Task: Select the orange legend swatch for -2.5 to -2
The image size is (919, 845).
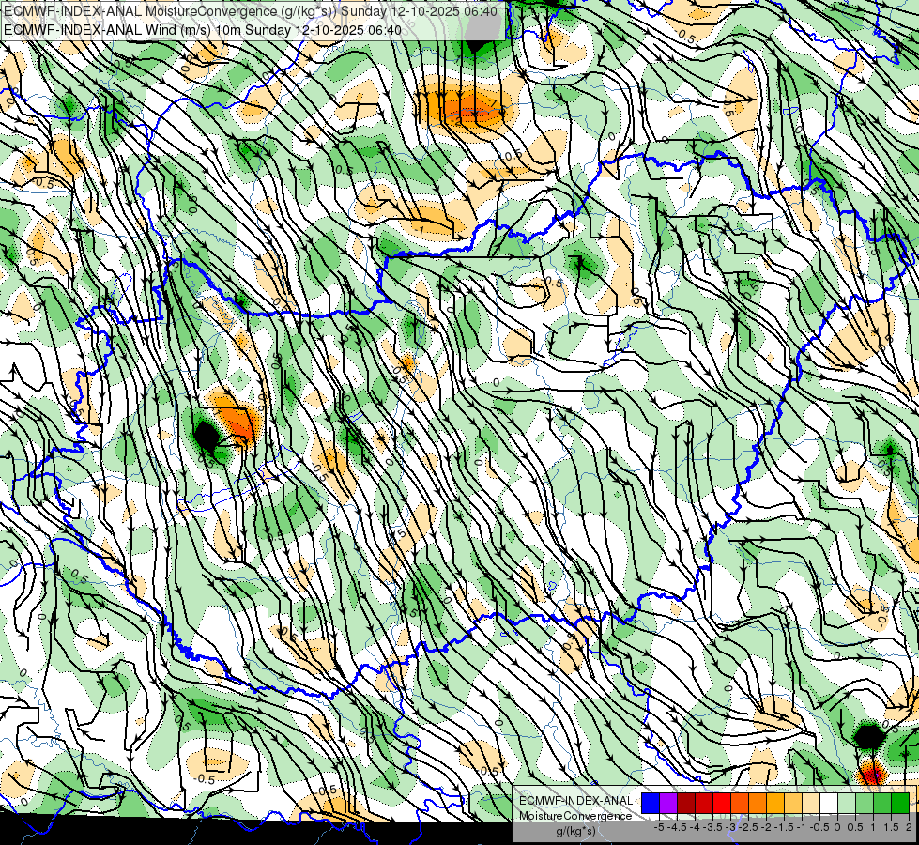Action: [x=758, y=804]
